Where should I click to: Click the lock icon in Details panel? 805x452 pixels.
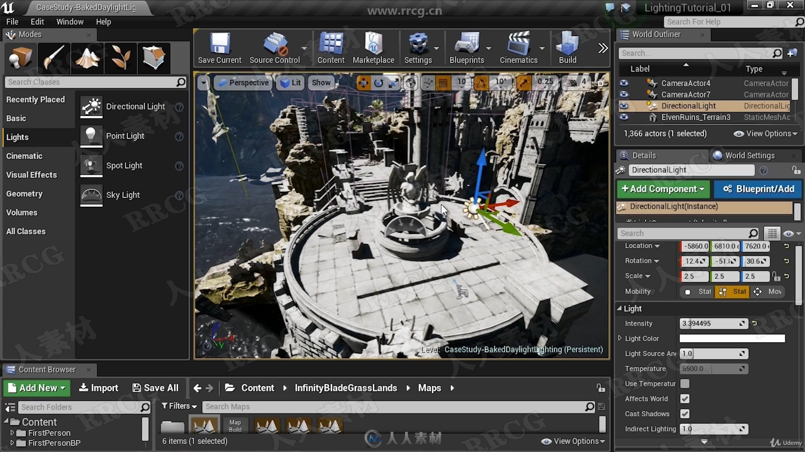(x=796, y=170)
